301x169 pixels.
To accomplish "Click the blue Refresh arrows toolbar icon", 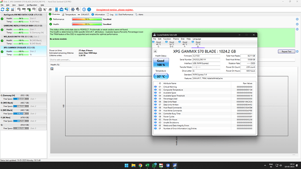I will (x=3, y=9).
